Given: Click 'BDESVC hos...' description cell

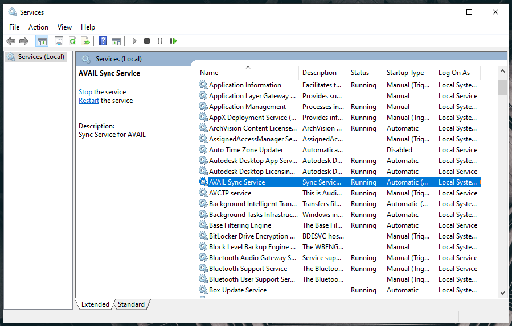Looking at the screenshot, I should tap(323, 236).
